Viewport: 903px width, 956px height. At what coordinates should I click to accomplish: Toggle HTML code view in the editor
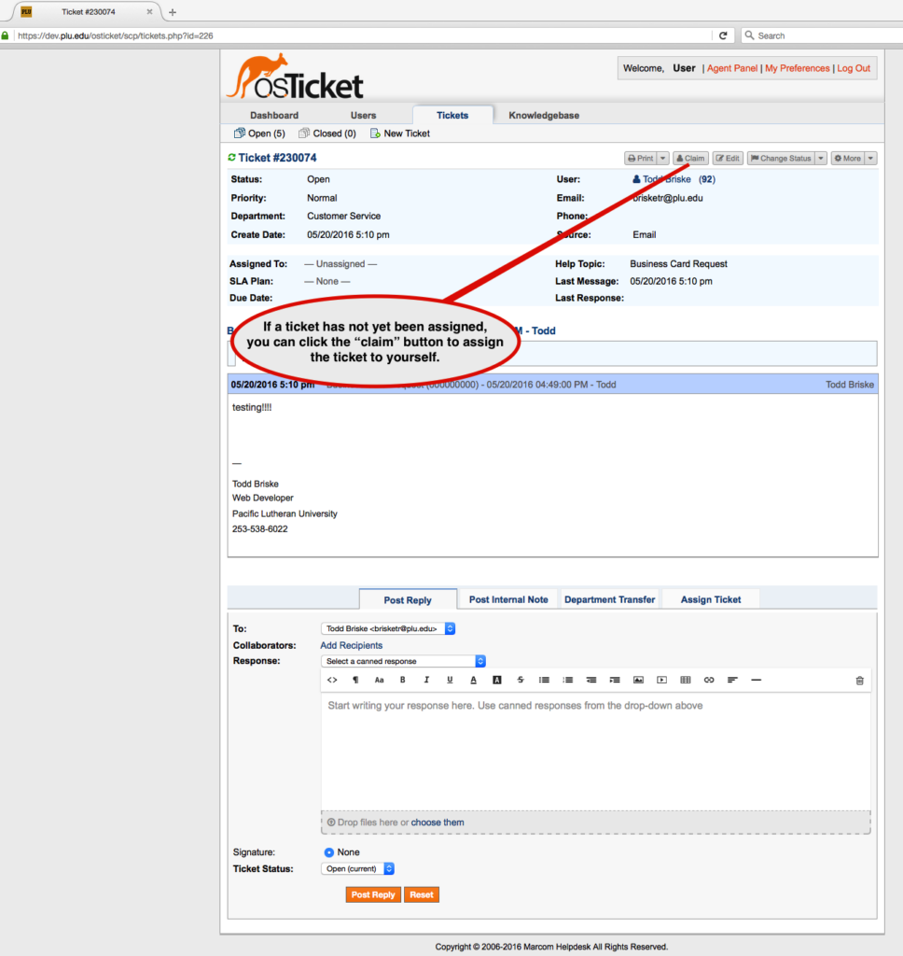click(x=332, y=680)
